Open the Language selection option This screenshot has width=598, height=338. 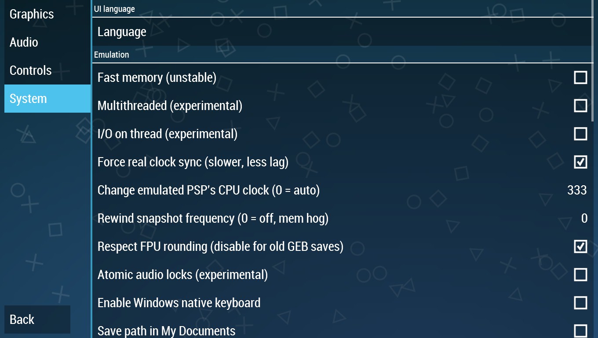(343, 32)
